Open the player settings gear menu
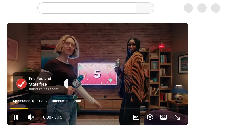 [x=150, y=117]
